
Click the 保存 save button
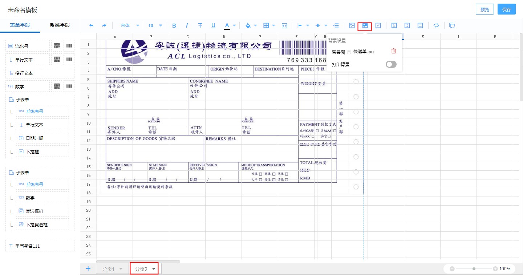[506, 10]
